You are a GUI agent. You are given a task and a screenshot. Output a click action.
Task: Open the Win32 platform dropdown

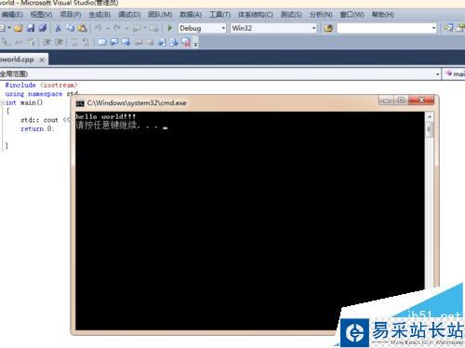(x=313, y=28)
